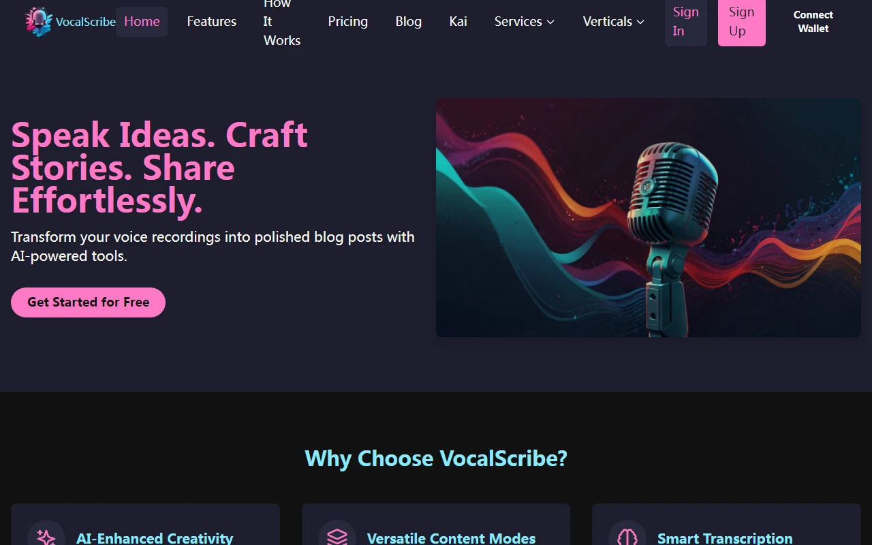This screenshot has width=872, height=545.
Task: Open the Features page
Action: [x=211, y=21]
